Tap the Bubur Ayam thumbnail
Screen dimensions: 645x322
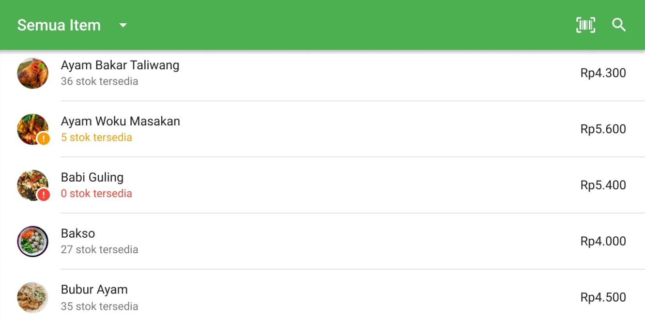tap(32, 297)
